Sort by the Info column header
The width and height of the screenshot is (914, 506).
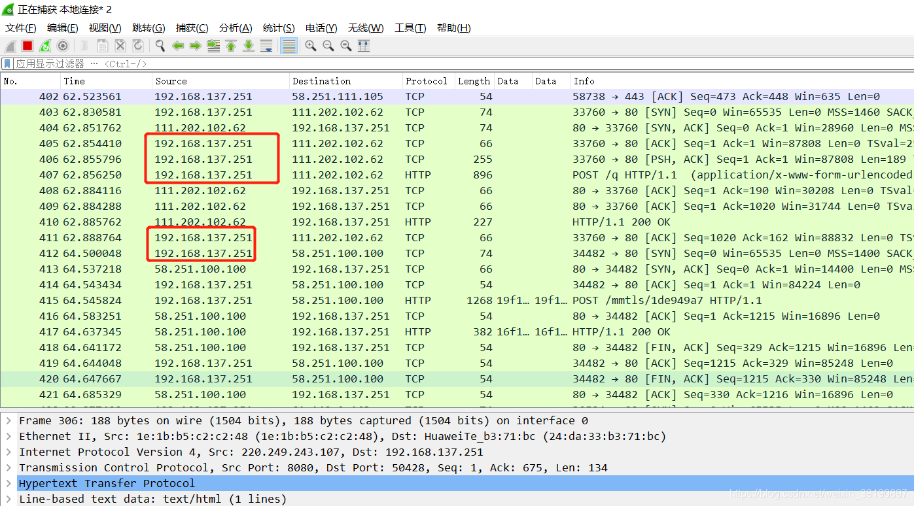point(742,81)
